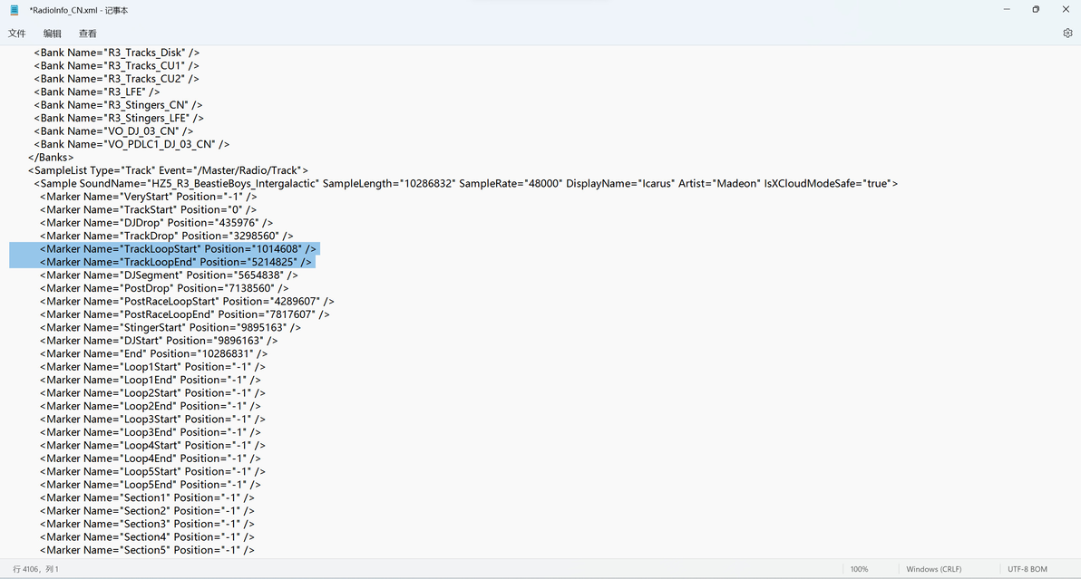This screenshot has height=579, width=1081.
Task: Click the SampleList Type Track line
Action: [x=168, y=170]
